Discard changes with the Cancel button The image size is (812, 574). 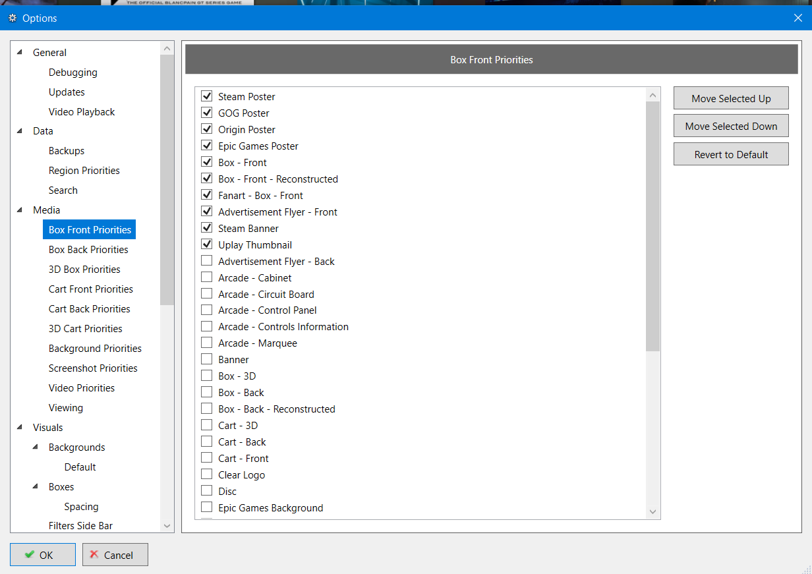115,555
